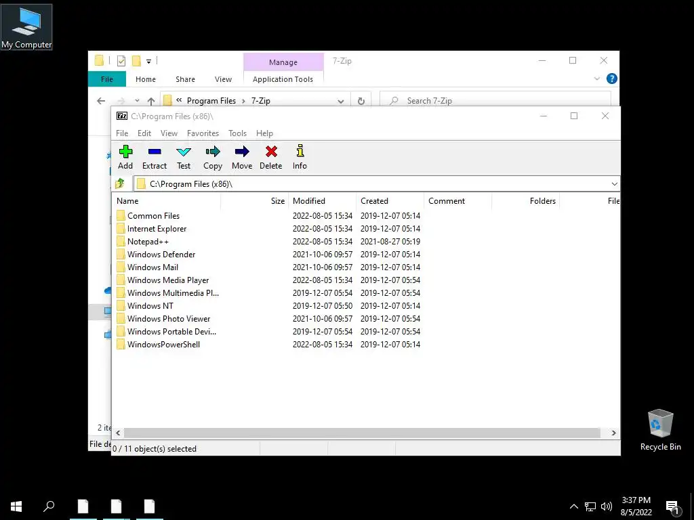Select the Notepad++ folder icon

click(121, 242)
